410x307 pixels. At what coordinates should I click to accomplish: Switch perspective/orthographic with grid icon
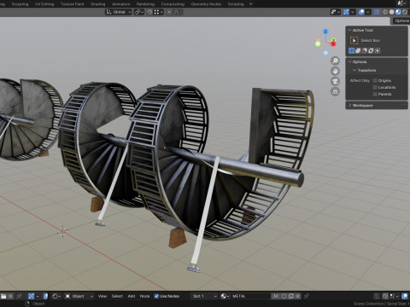(x=335, y=91)
